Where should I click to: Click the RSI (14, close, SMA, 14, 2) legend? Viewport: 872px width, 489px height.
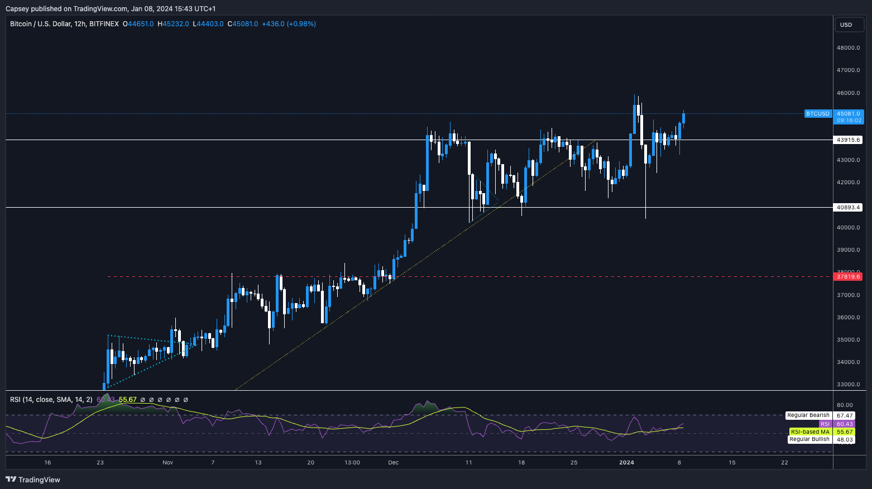51,400
